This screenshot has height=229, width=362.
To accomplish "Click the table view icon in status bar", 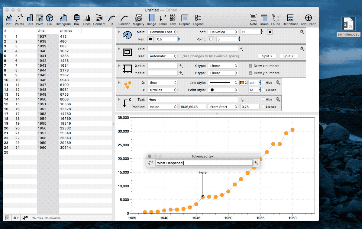I will [x=7, y=218].
